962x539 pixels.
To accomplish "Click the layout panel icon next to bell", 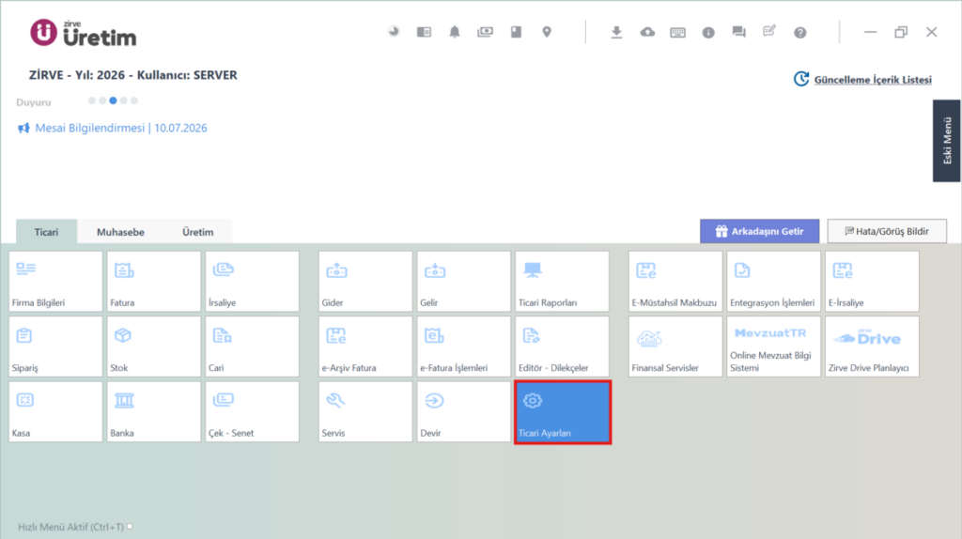I will coord(424,32).
